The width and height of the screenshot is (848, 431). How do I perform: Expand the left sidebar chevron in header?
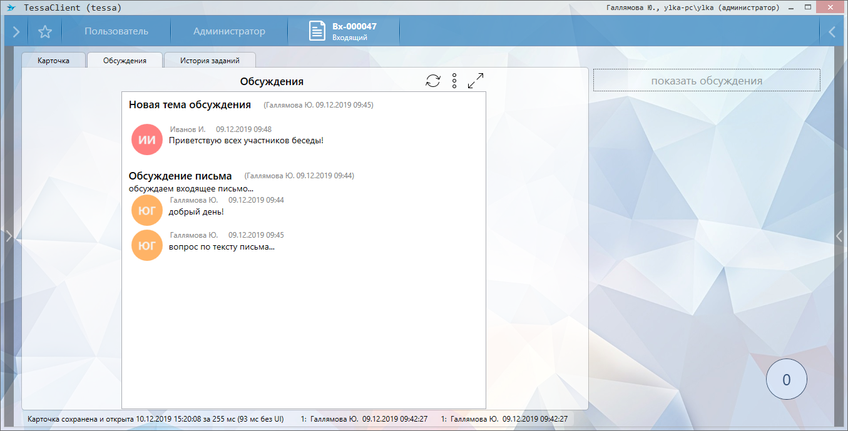16,32
